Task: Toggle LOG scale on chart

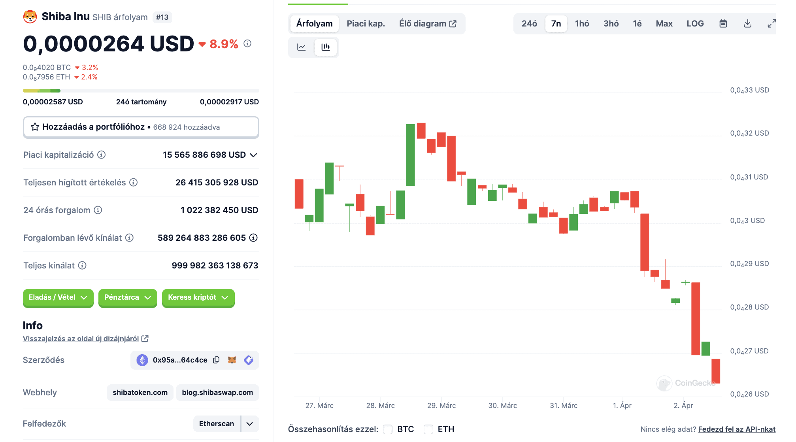Action: point(695,24)
